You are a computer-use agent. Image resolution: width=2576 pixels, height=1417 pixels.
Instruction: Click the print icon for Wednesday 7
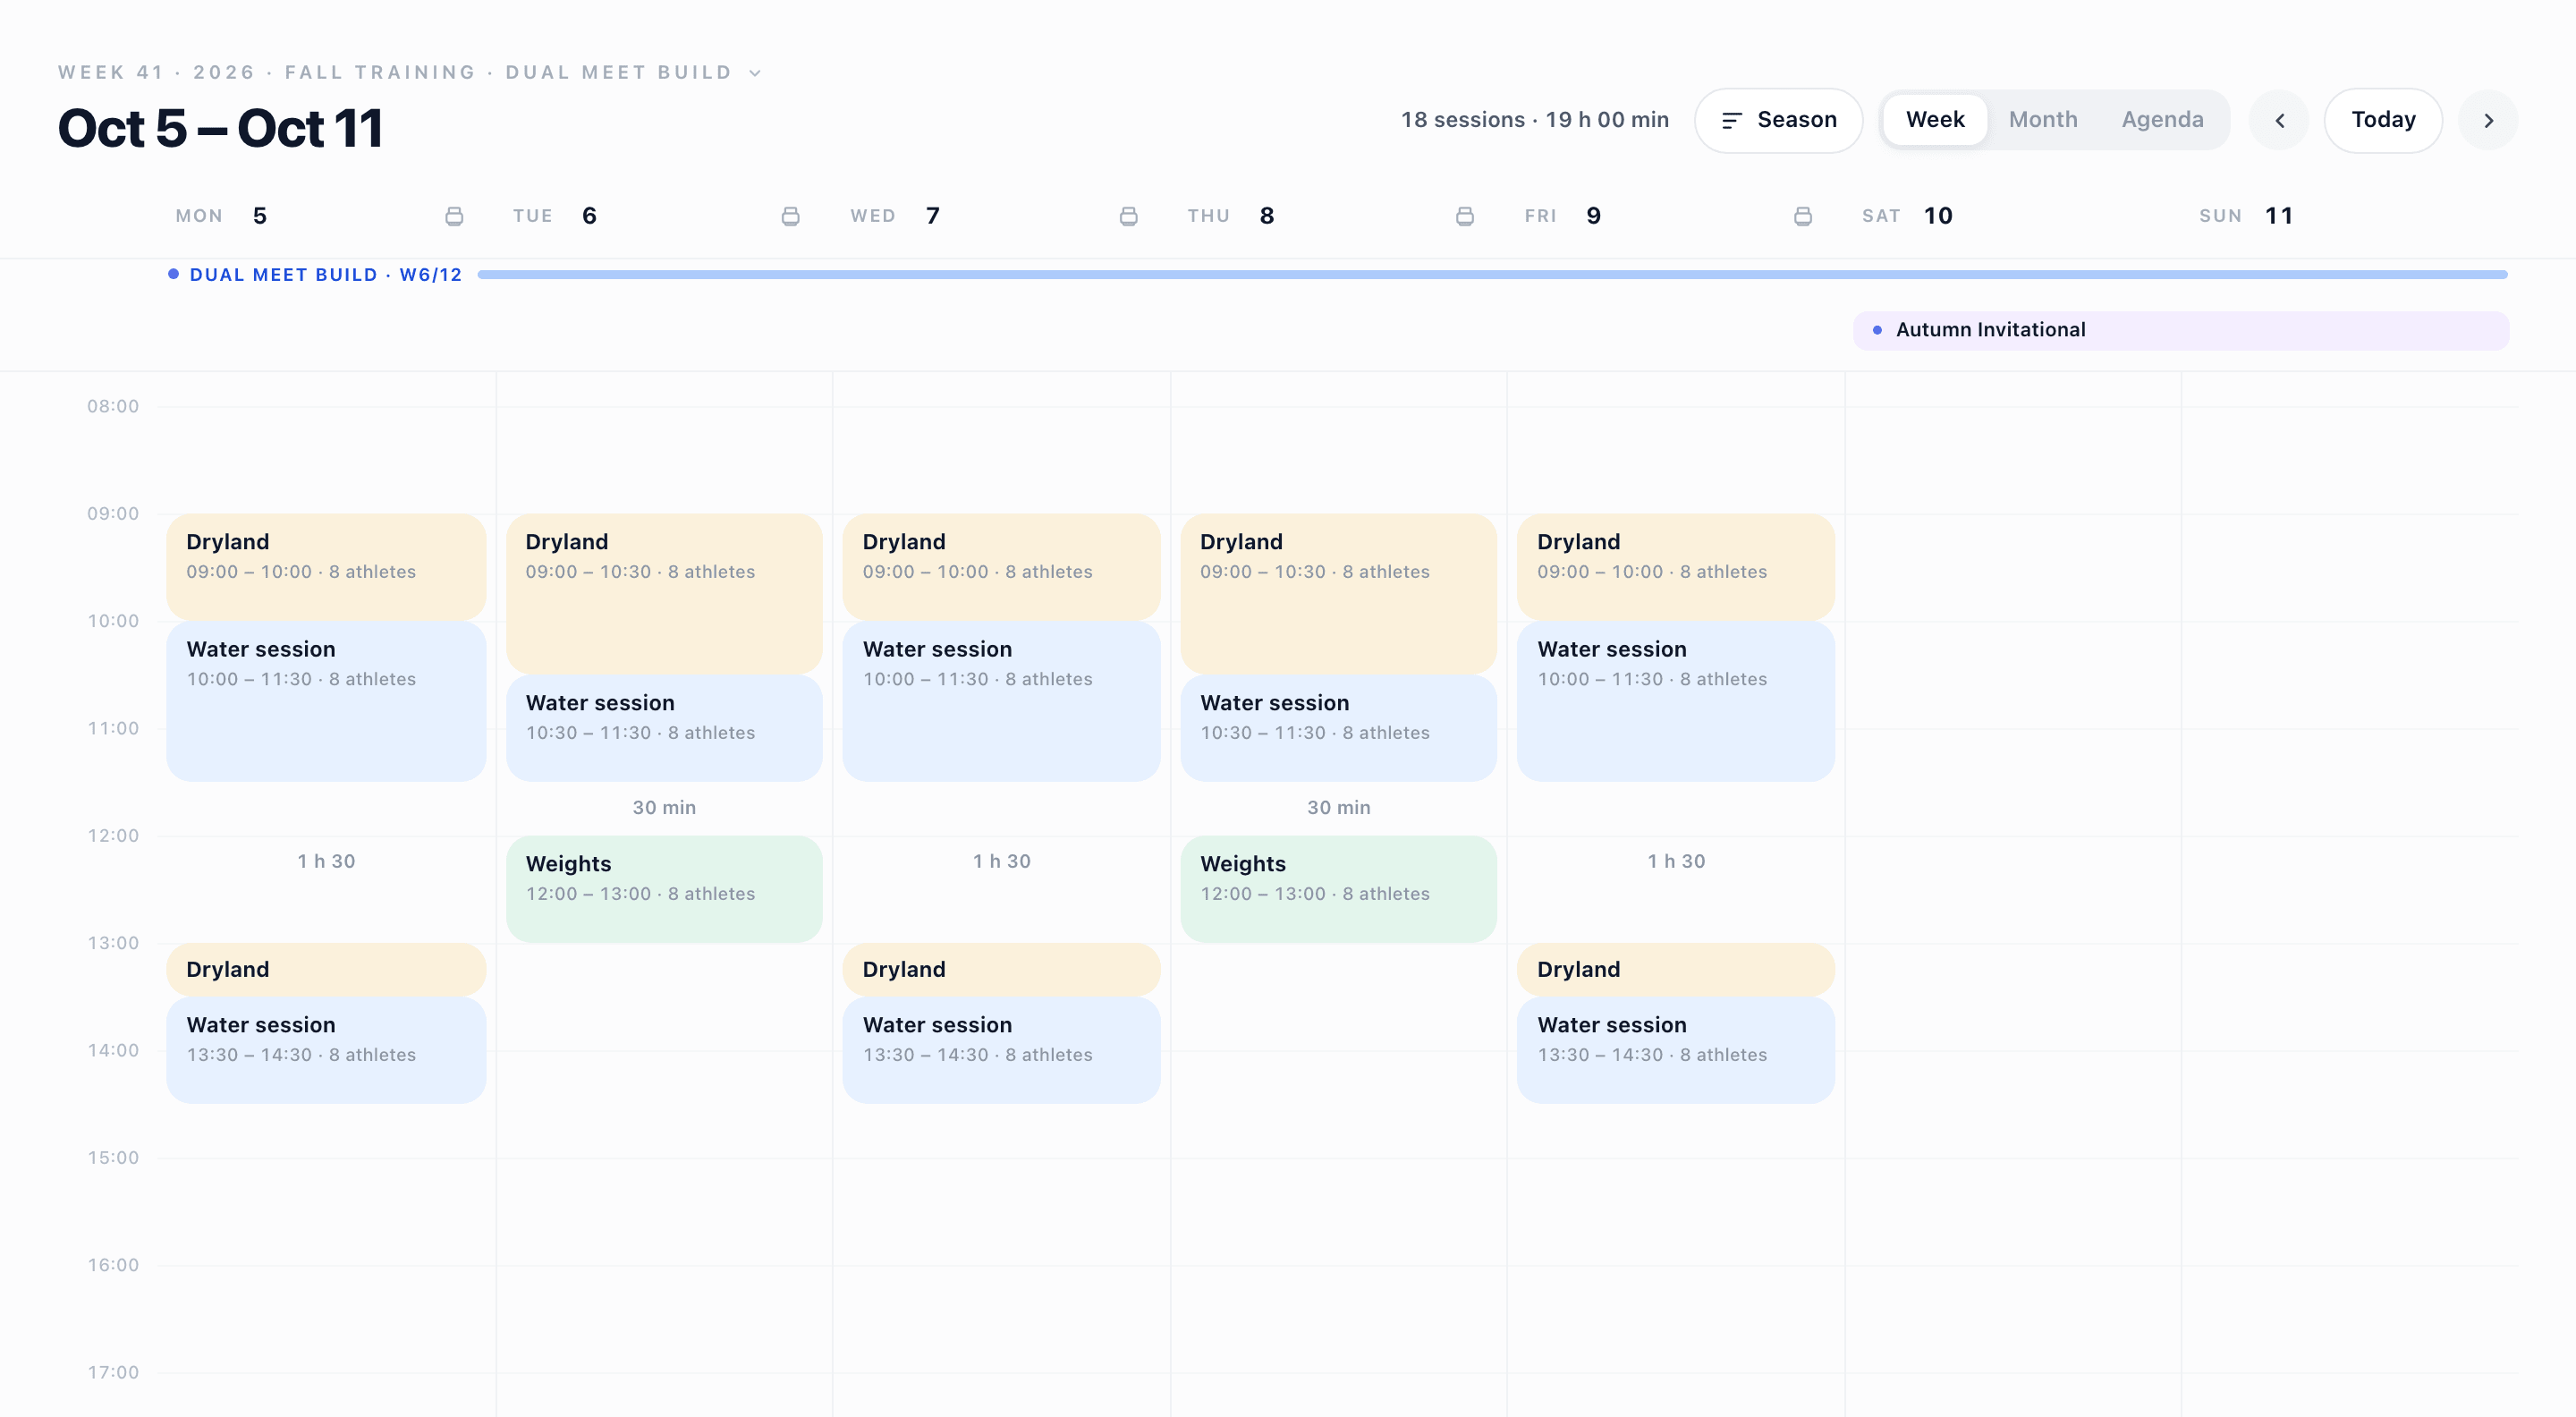point(1128,216)
